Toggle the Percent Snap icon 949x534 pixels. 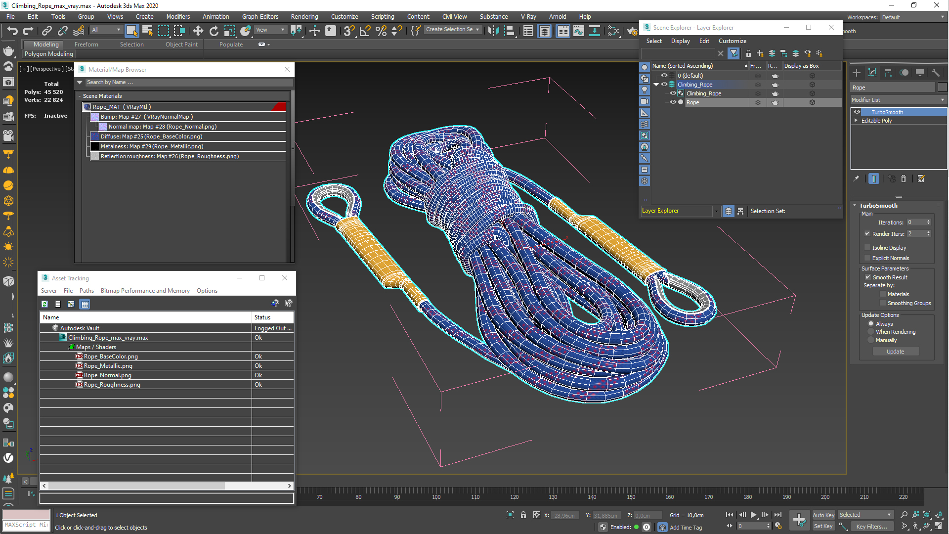(381, 31)
